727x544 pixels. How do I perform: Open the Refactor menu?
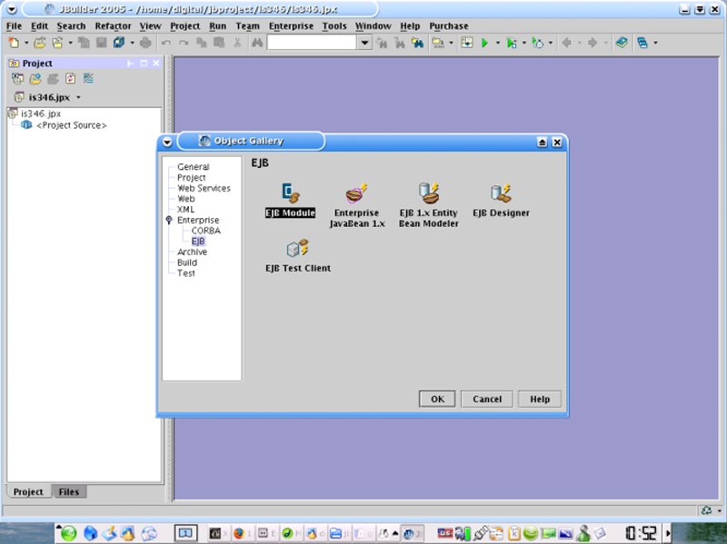coord(113,26)
